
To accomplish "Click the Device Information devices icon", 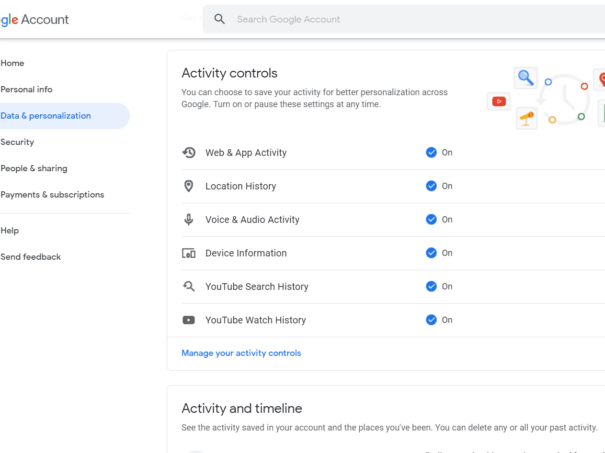I will coord(189,253).
